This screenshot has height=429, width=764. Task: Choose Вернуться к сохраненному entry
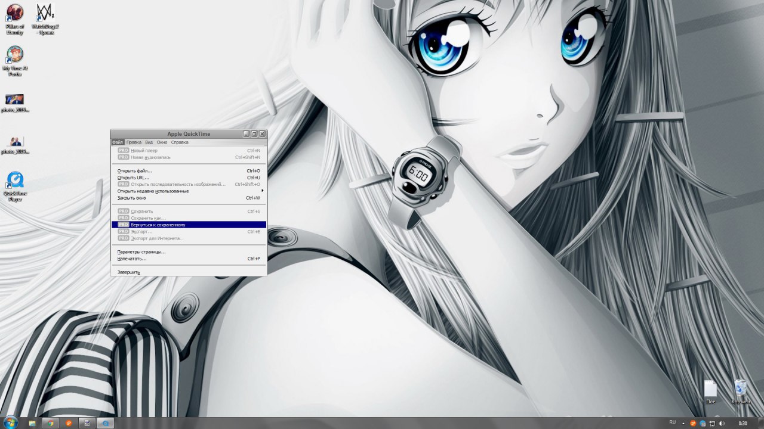pos(189,225)
